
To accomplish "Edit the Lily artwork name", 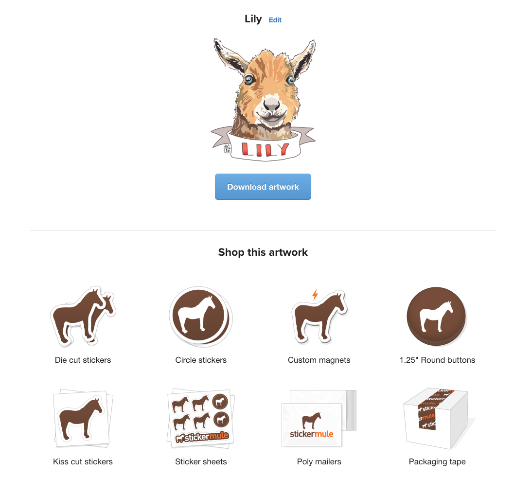I will tap(275, 20).
